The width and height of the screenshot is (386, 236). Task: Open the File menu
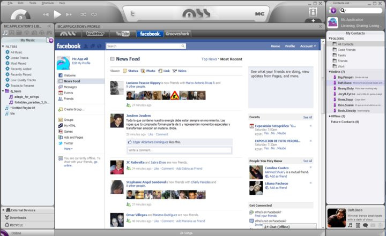coord(10,3)
